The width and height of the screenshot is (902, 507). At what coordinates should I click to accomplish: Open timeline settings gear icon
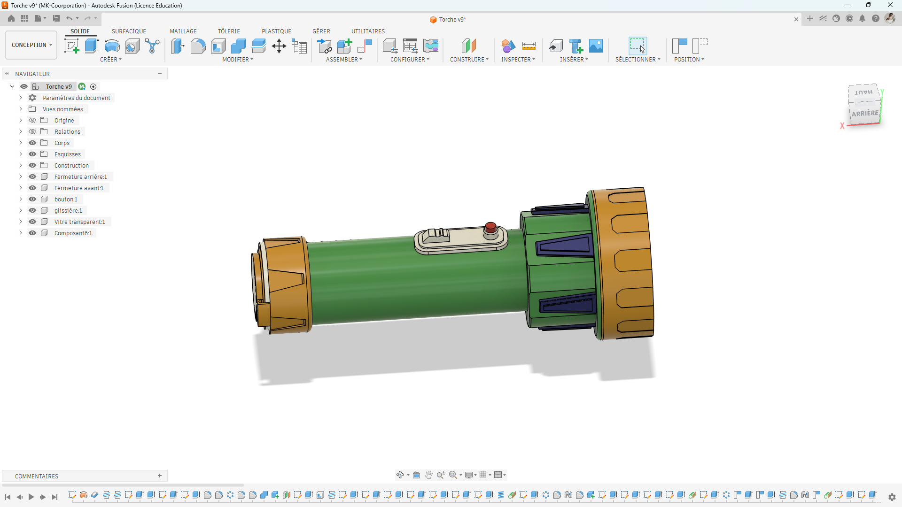click(892, 497)
